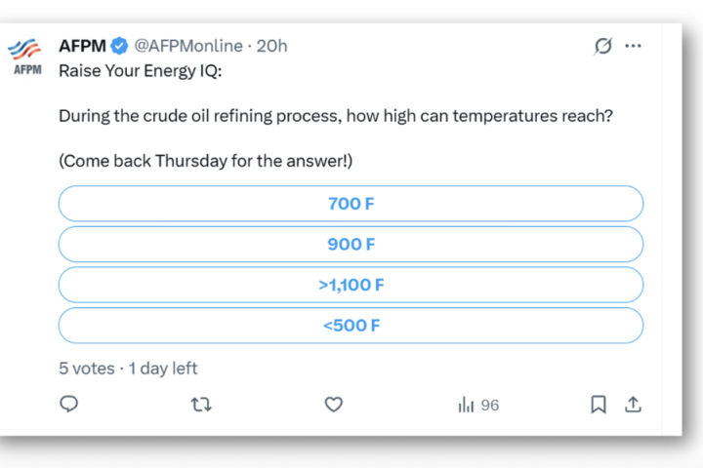Screen dimensions: 703x468
Task: Open the three-dot More options menu
Action: tap(634, 46)
